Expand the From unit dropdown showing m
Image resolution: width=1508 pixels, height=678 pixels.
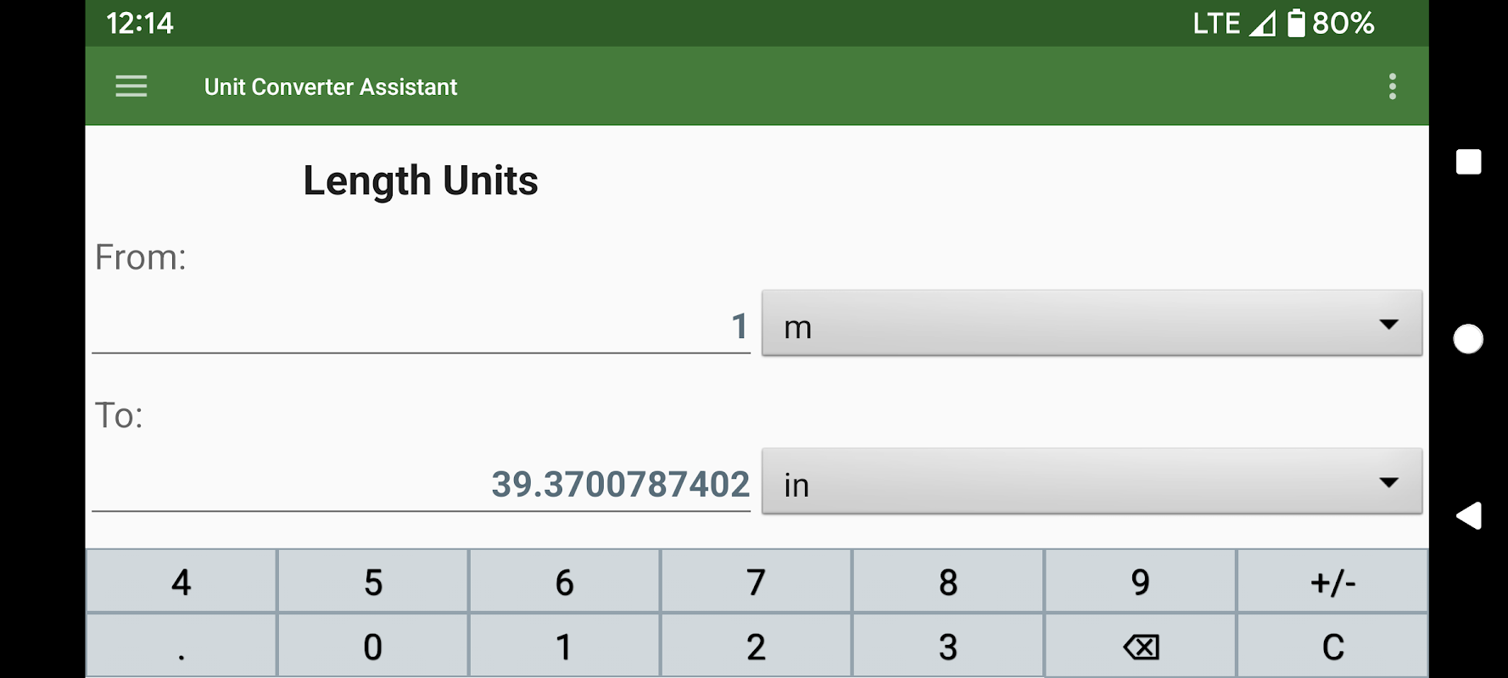tap(1092, 323)
